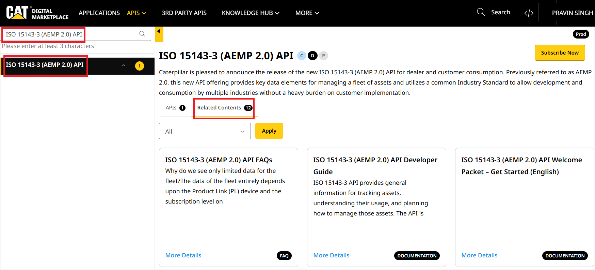Open 3RD PARTY APIS menu item
This screenshot has width=595, height=270.
pyautogui.click(x=184, y=13)
